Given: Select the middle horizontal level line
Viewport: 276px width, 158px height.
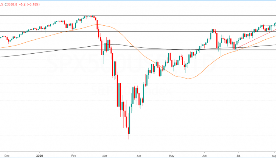Looking at the screenshot, I should [147, 32].
